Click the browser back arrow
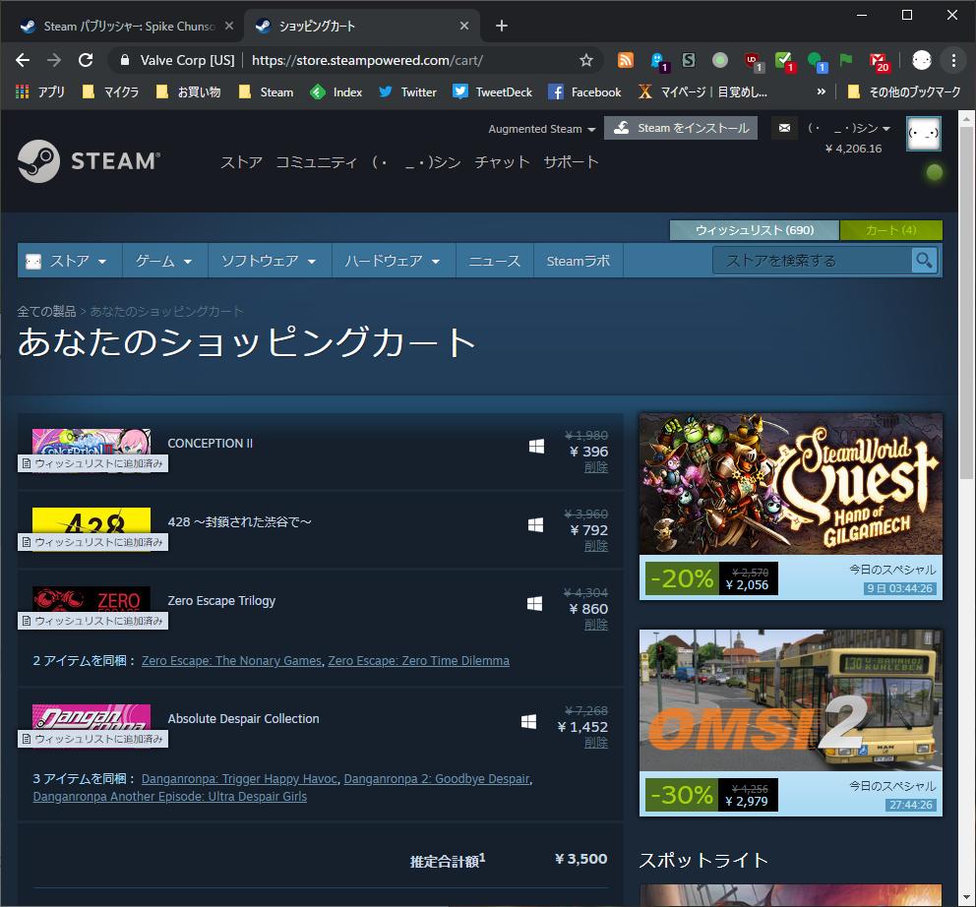 click(x=23, y=60)
